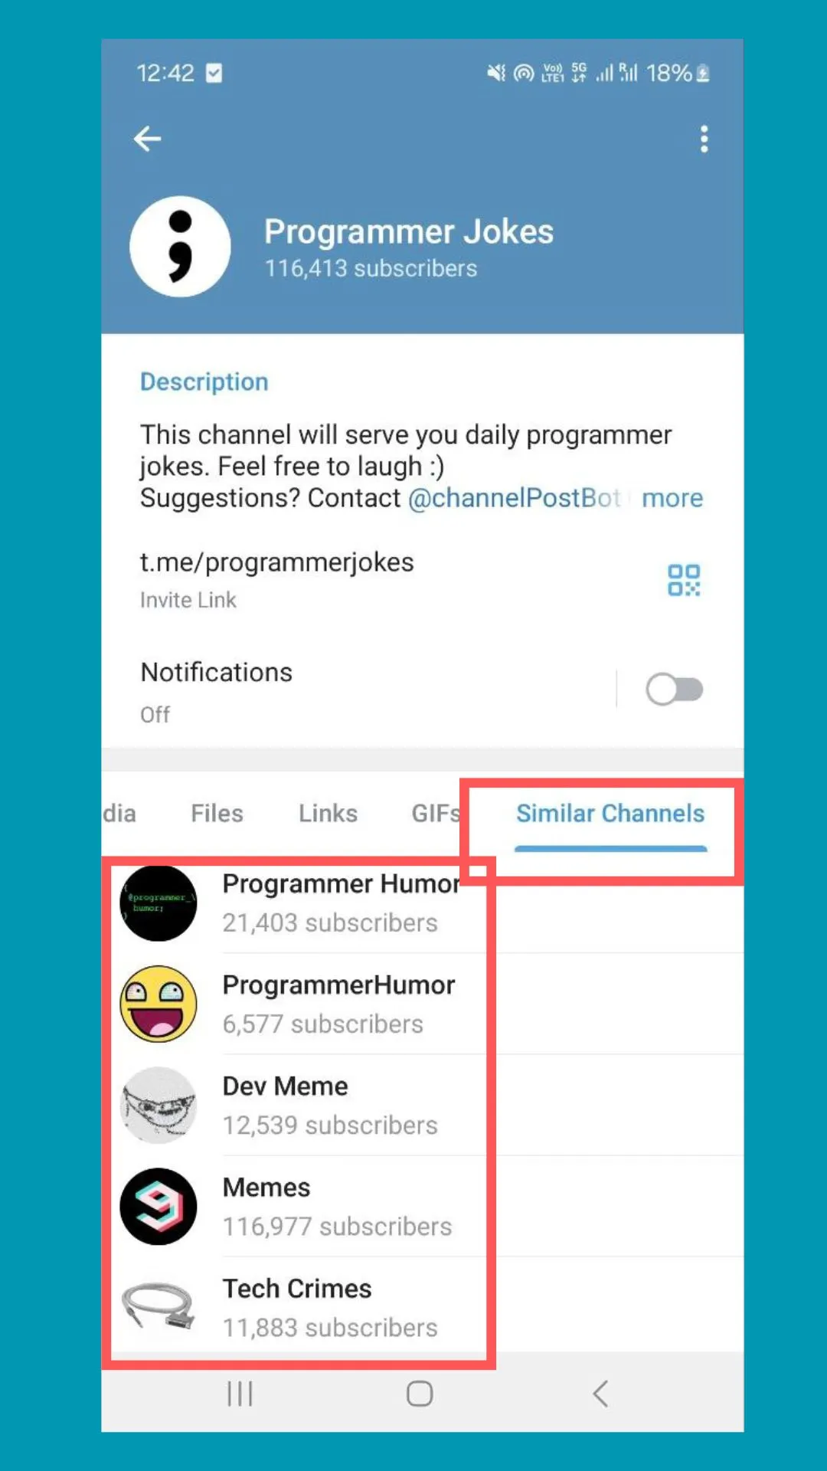
Task: Go back using the top-left arrow
Action: tap(147, 139)
